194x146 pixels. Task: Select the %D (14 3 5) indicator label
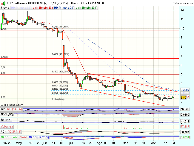click(x=14, y=109)
